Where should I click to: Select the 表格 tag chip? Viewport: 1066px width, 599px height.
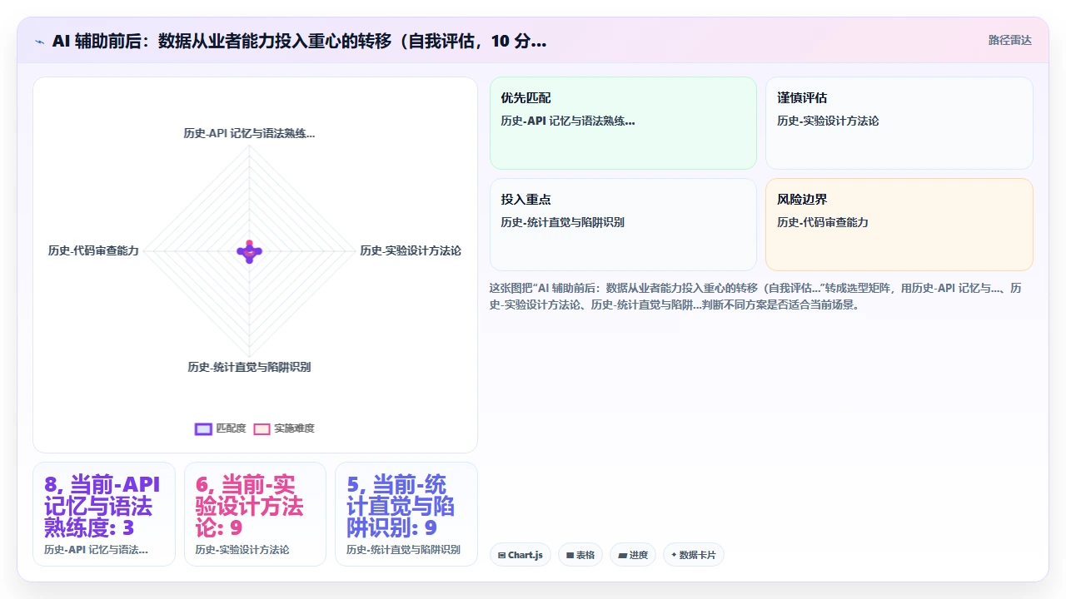pyautogui.click(x=580, y=555)
